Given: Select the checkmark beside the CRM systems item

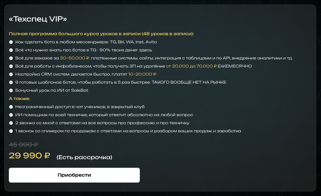Looking at the screenshot, I should [11, 74].
